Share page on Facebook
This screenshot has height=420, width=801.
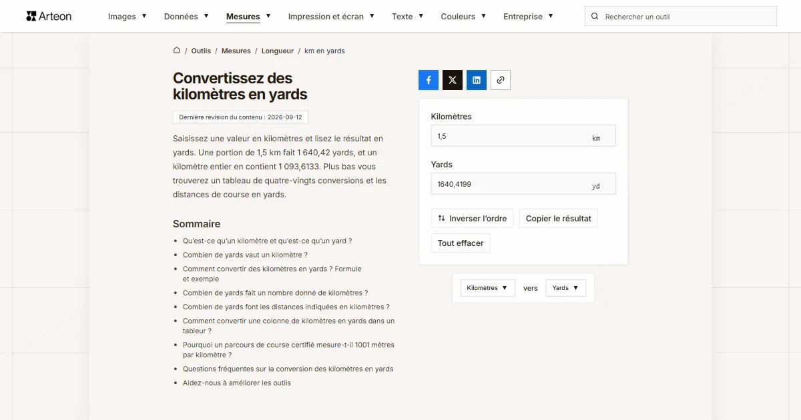[x=429, y=80]
